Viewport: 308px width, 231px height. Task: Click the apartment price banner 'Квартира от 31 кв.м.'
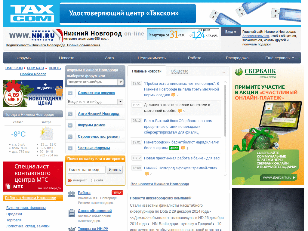click(183, 34)
